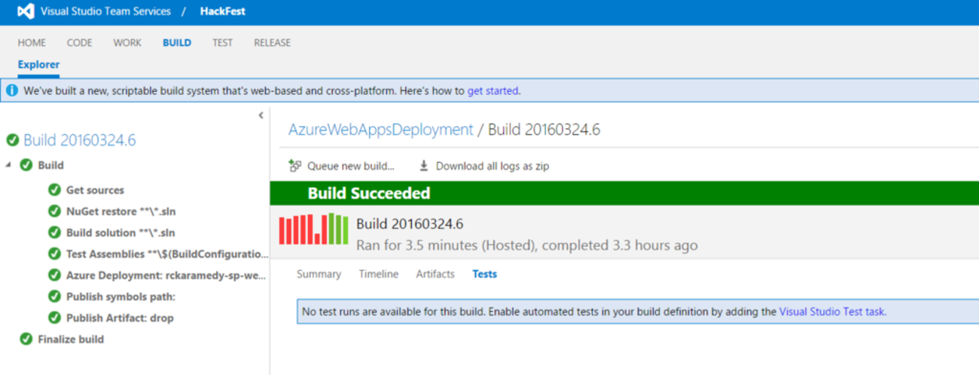Viewport: 979px width, 375px height.
Task: Click the Visual Studio Test task link
Action: coord(831,311)
